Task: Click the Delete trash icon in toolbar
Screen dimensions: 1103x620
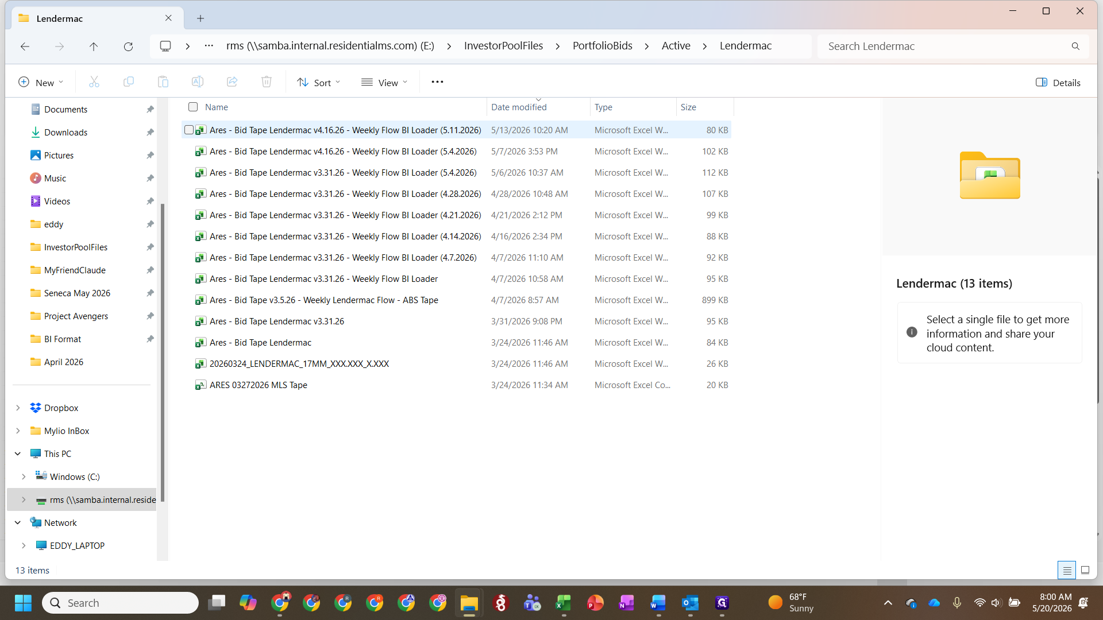Action: [x=267, y=82]
